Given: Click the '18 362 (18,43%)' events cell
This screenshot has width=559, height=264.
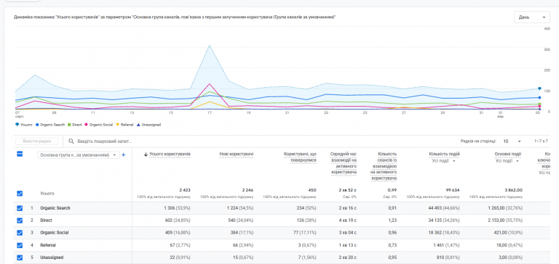Looking at the screenshot, I should click(444, 233).
